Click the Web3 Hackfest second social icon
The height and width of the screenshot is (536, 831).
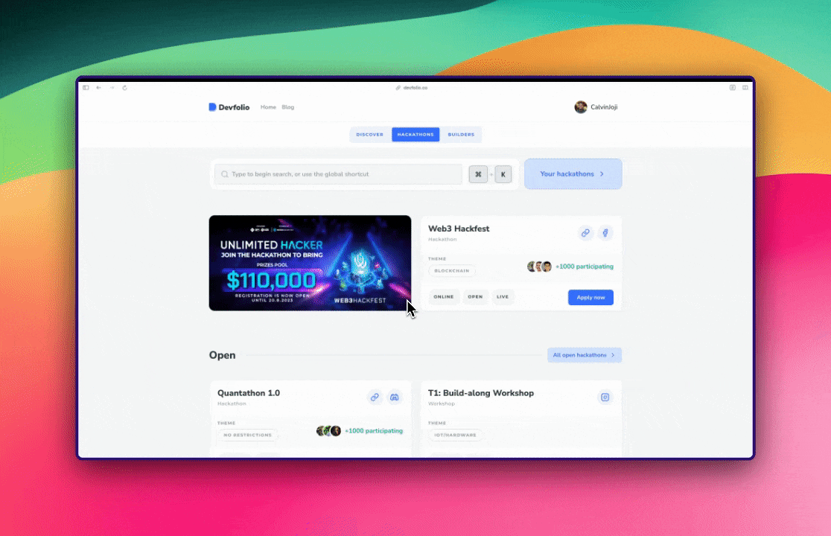click(x=605, y=233)
